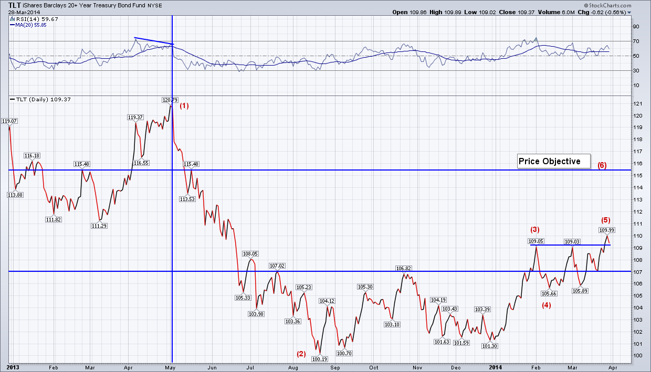Click the 109.05 price label

537,241
